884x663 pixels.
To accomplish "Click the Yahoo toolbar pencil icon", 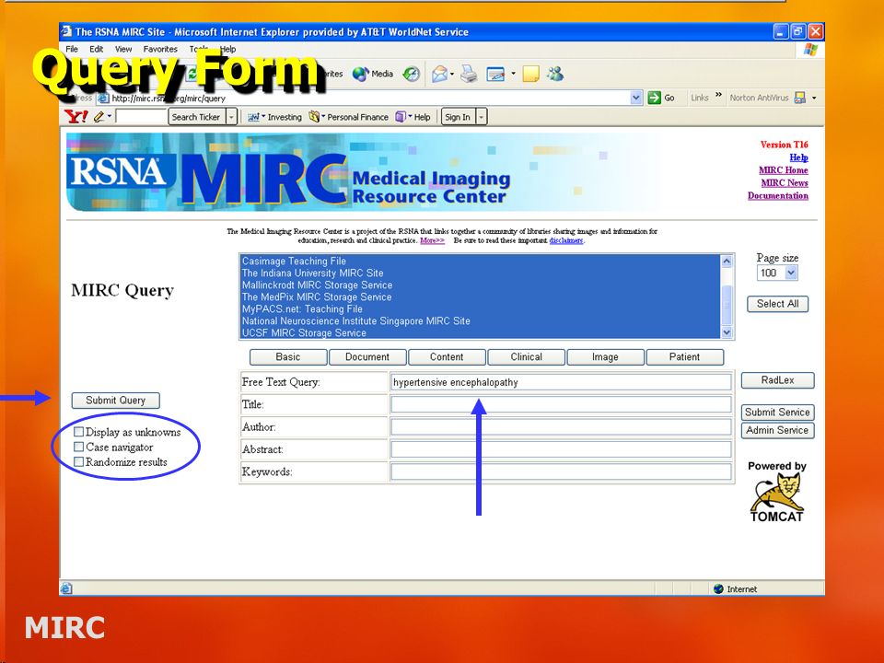I will 99,117.
